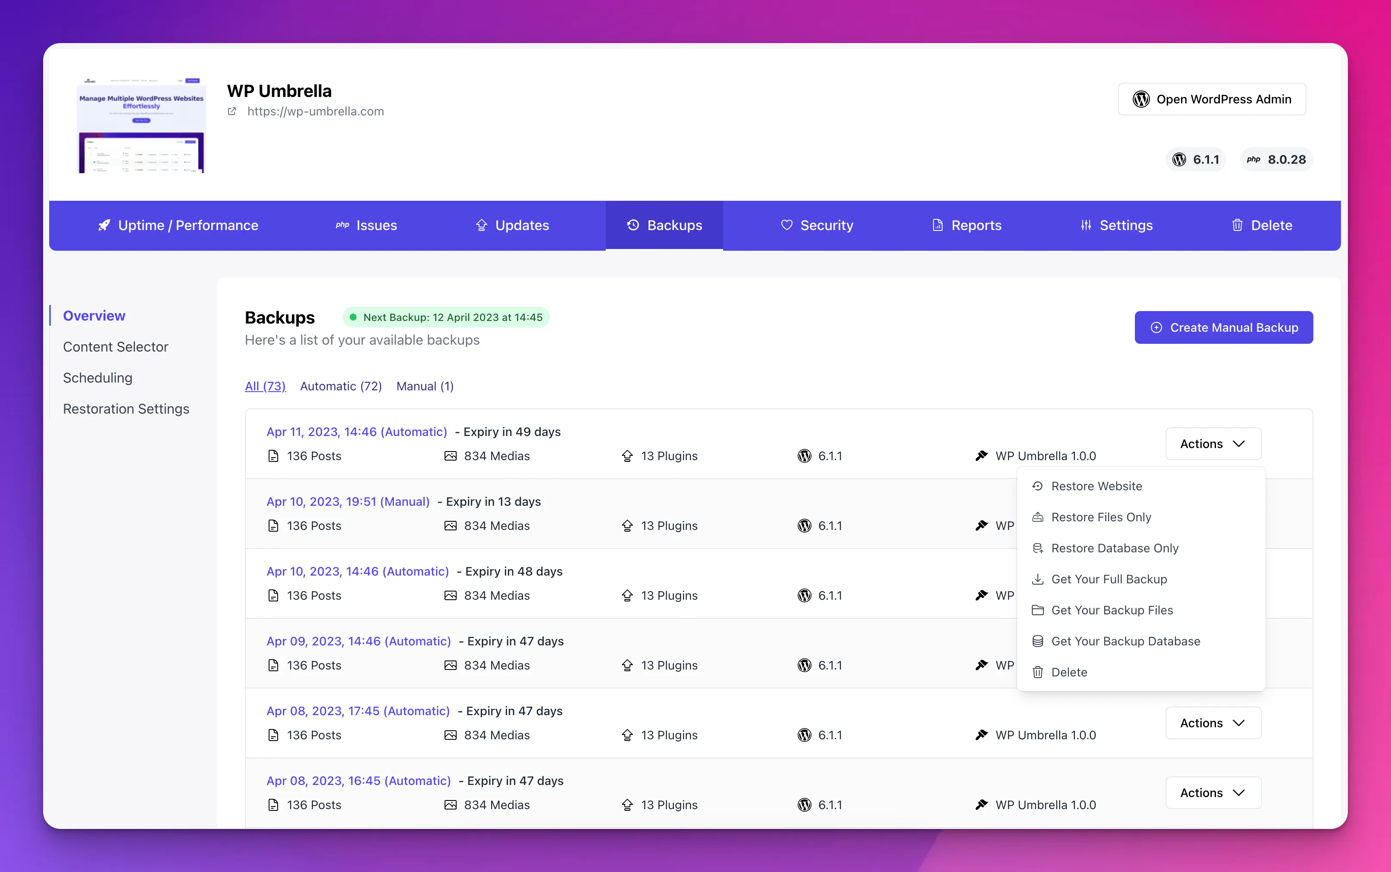Click the Restore Website clock icon
The image size is (1391, 872).
click(1038, 486)
